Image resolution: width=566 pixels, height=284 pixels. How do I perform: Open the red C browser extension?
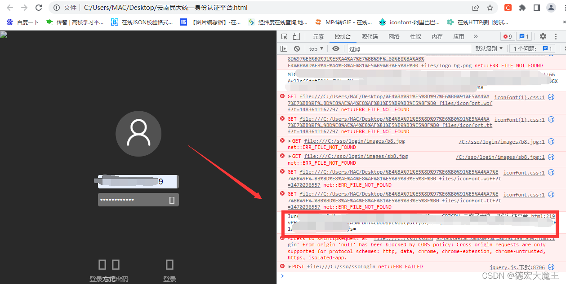pos(508,8)
